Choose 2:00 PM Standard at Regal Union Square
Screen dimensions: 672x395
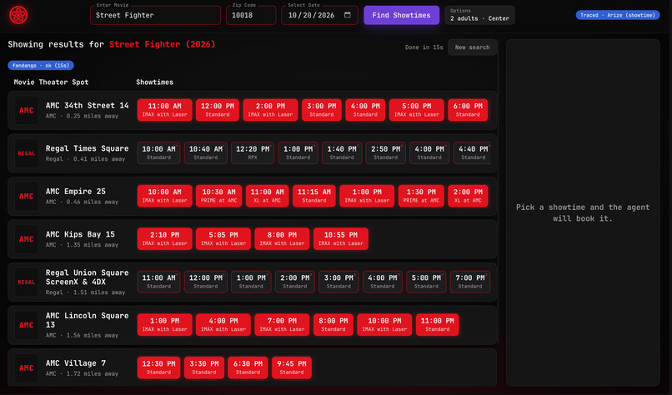pos(295,282)
